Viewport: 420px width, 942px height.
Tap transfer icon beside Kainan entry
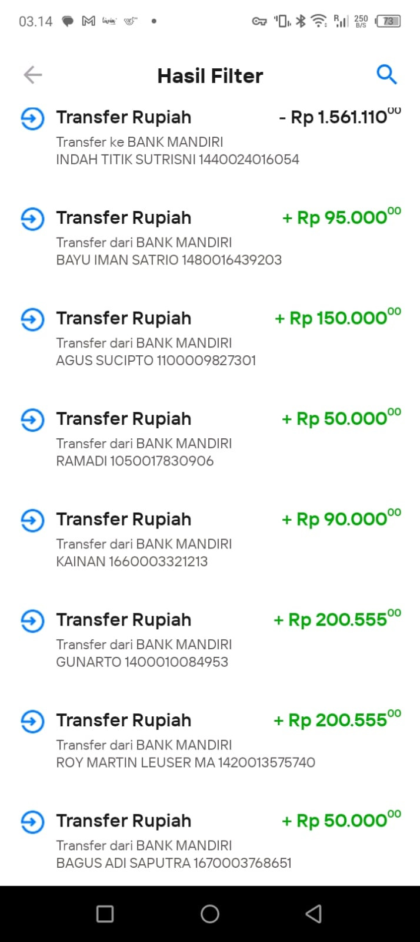click(32, 520)
